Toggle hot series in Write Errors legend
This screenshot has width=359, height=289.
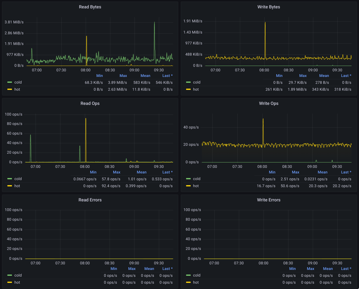pyautogui.click(x=196, y=282)
